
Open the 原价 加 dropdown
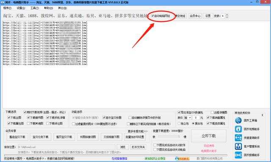pyautogui.click(x=188, y=118)
